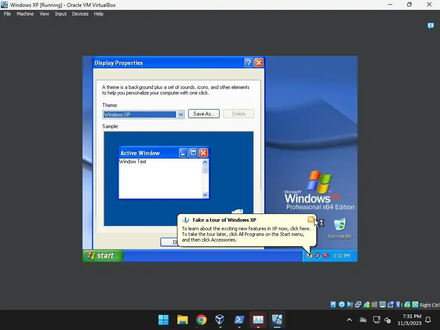Open the Windows notification bell
This screenshot has width=440, height=330.
(x=428, y=320)
